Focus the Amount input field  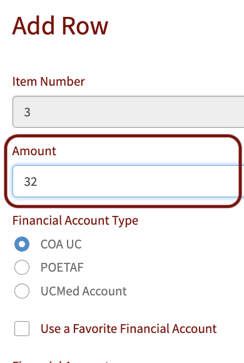128,181
